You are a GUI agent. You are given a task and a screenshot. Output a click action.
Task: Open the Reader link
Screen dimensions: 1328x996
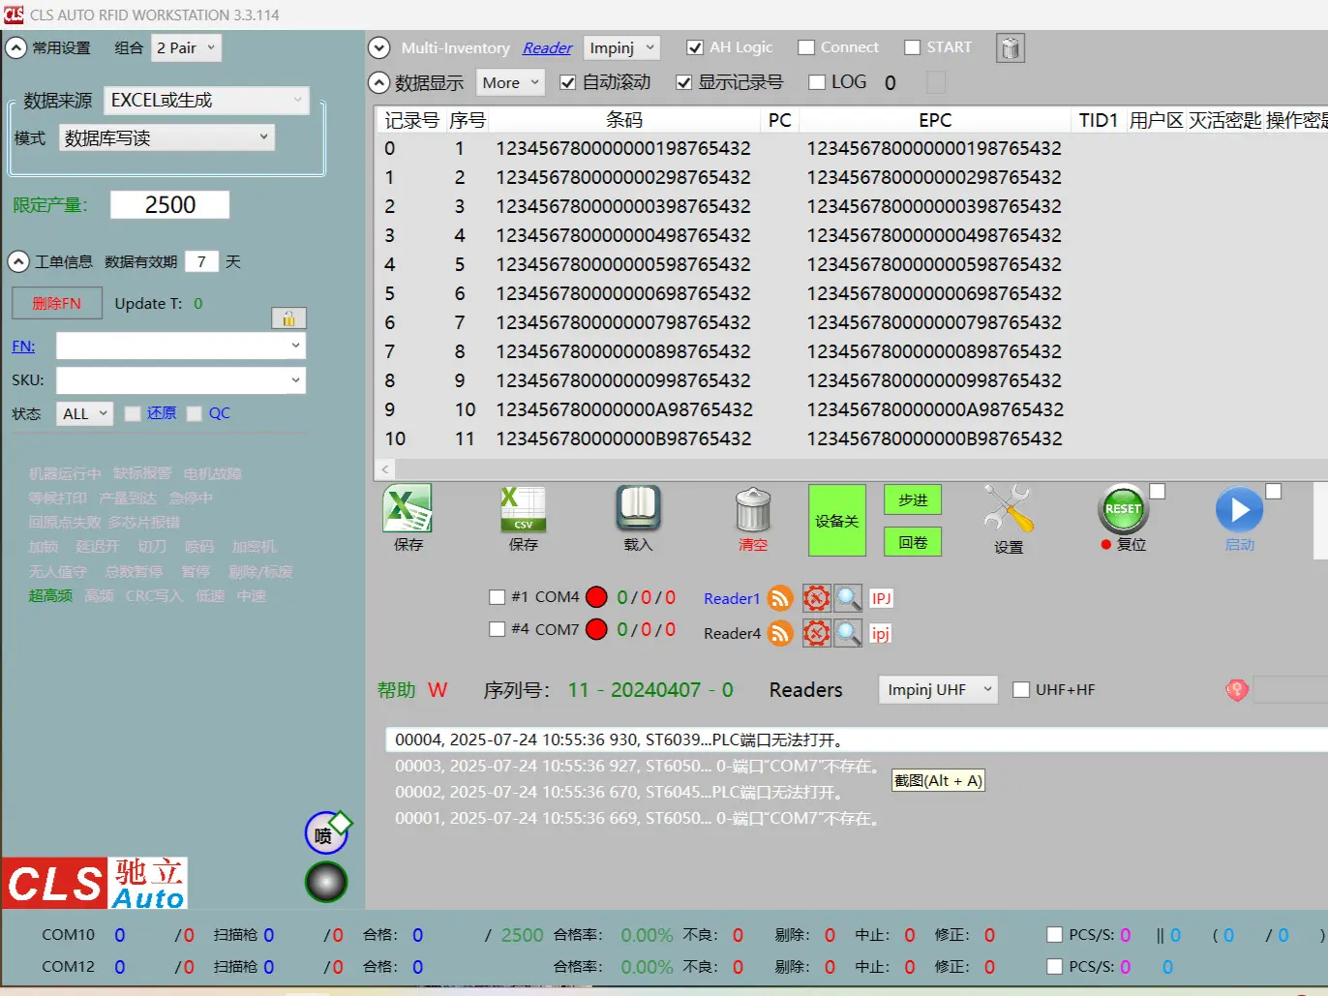[547, 48]
